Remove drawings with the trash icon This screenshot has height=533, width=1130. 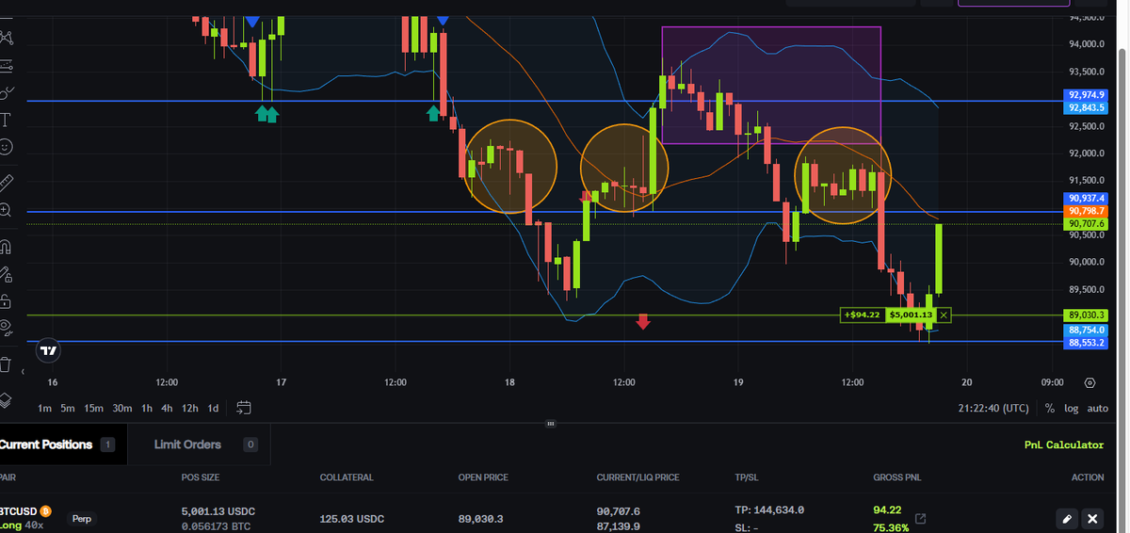point(7,364)
